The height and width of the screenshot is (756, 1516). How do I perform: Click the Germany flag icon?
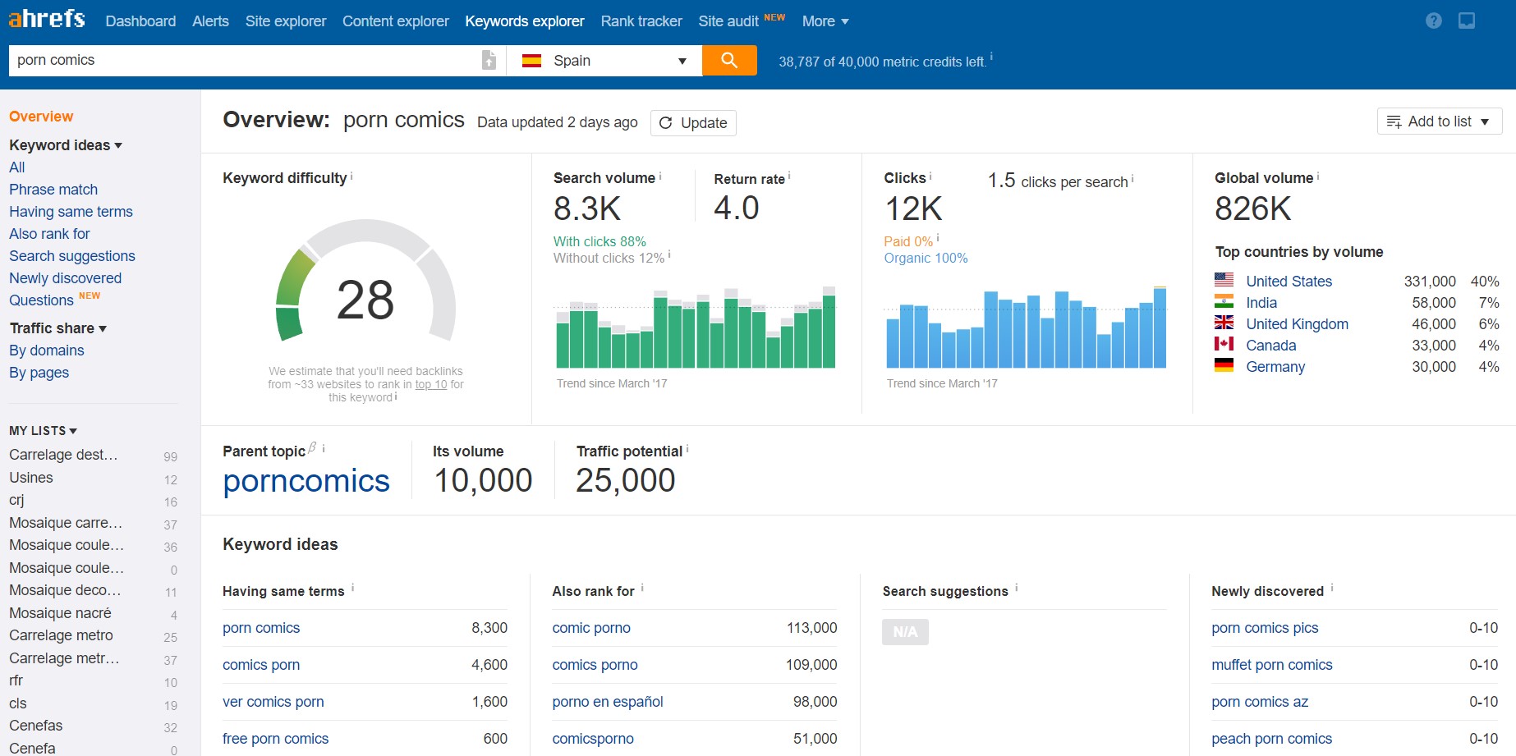[x=1224, y=365]
